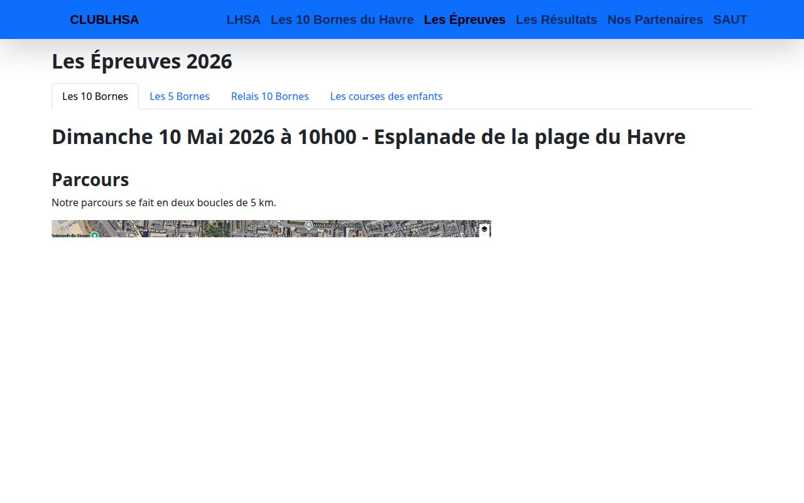Viewport: 804px width, 503px height.
Task: Click the course satellite map
Action: (271, 229)
